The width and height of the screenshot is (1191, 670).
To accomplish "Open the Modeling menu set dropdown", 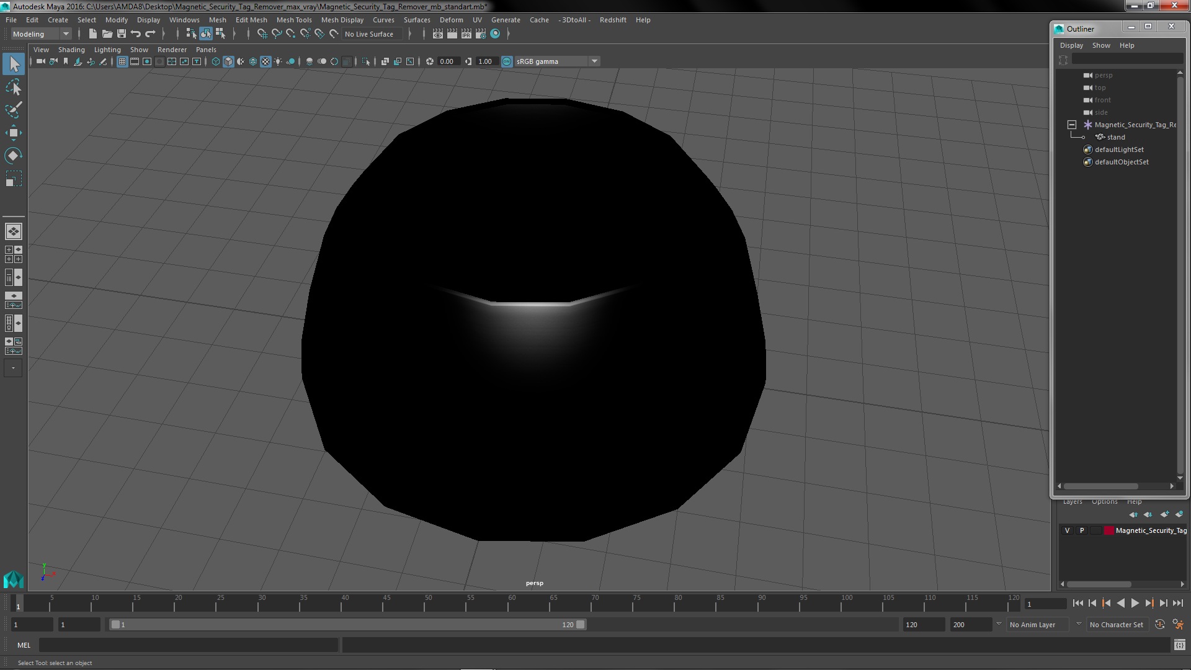I will [x=41, y=34].
